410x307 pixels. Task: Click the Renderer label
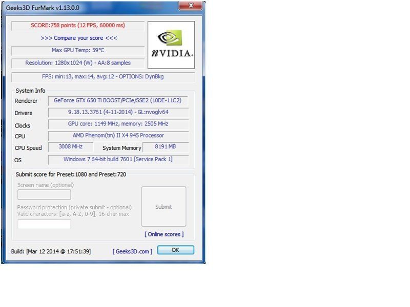[x=26, y=101]
